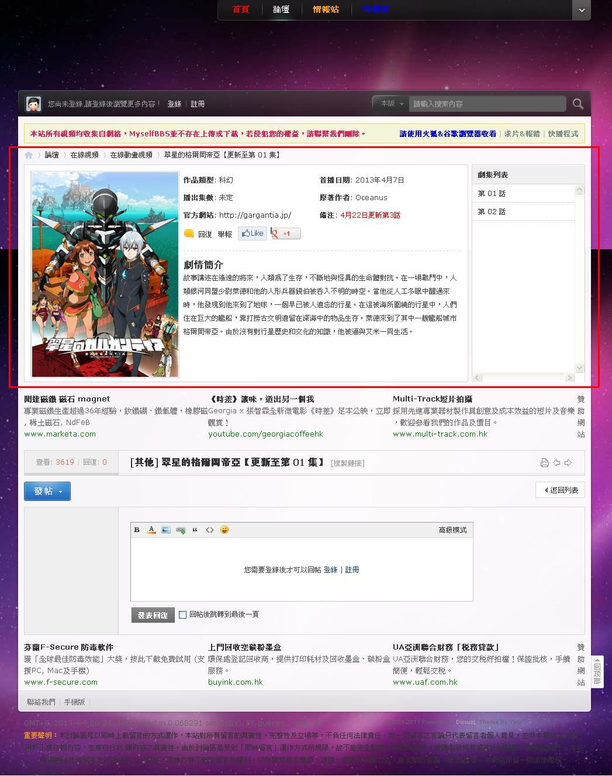Open the 首頁 nav tab

coord(241,9)
